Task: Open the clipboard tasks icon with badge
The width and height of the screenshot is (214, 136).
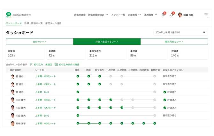Action: click(x=163, y=15)
